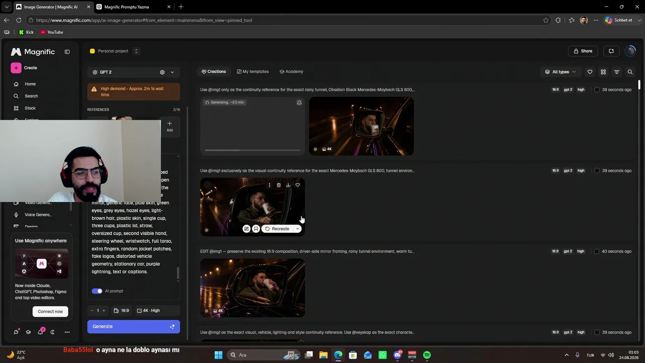
Task: Switch to the Creations tab
Action: coord(214,72)
